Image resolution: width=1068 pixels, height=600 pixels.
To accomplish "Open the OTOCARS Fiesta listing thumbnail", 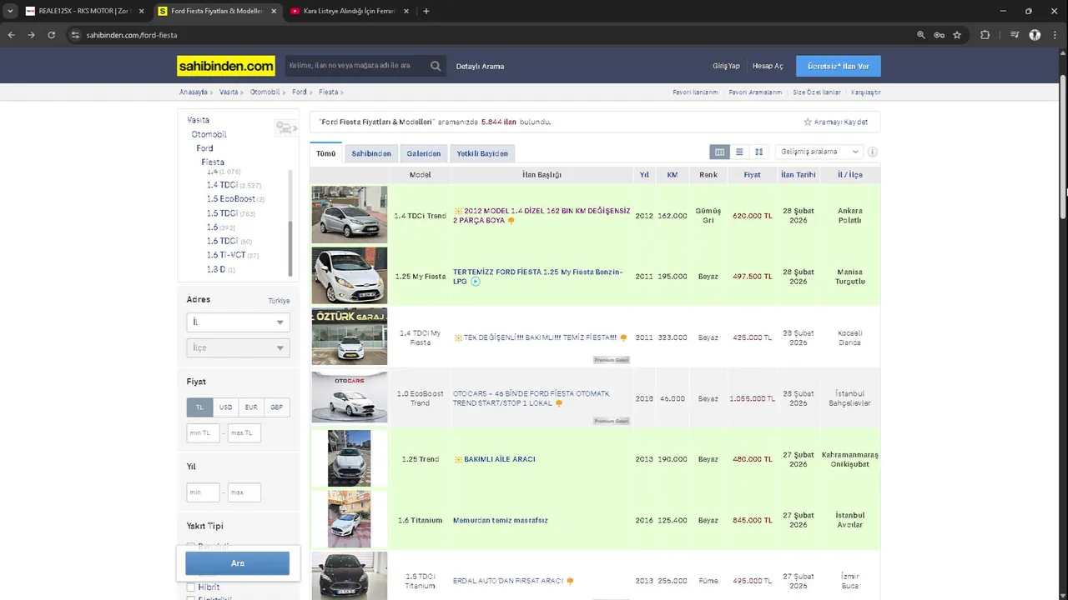I will tap(350, 397).
